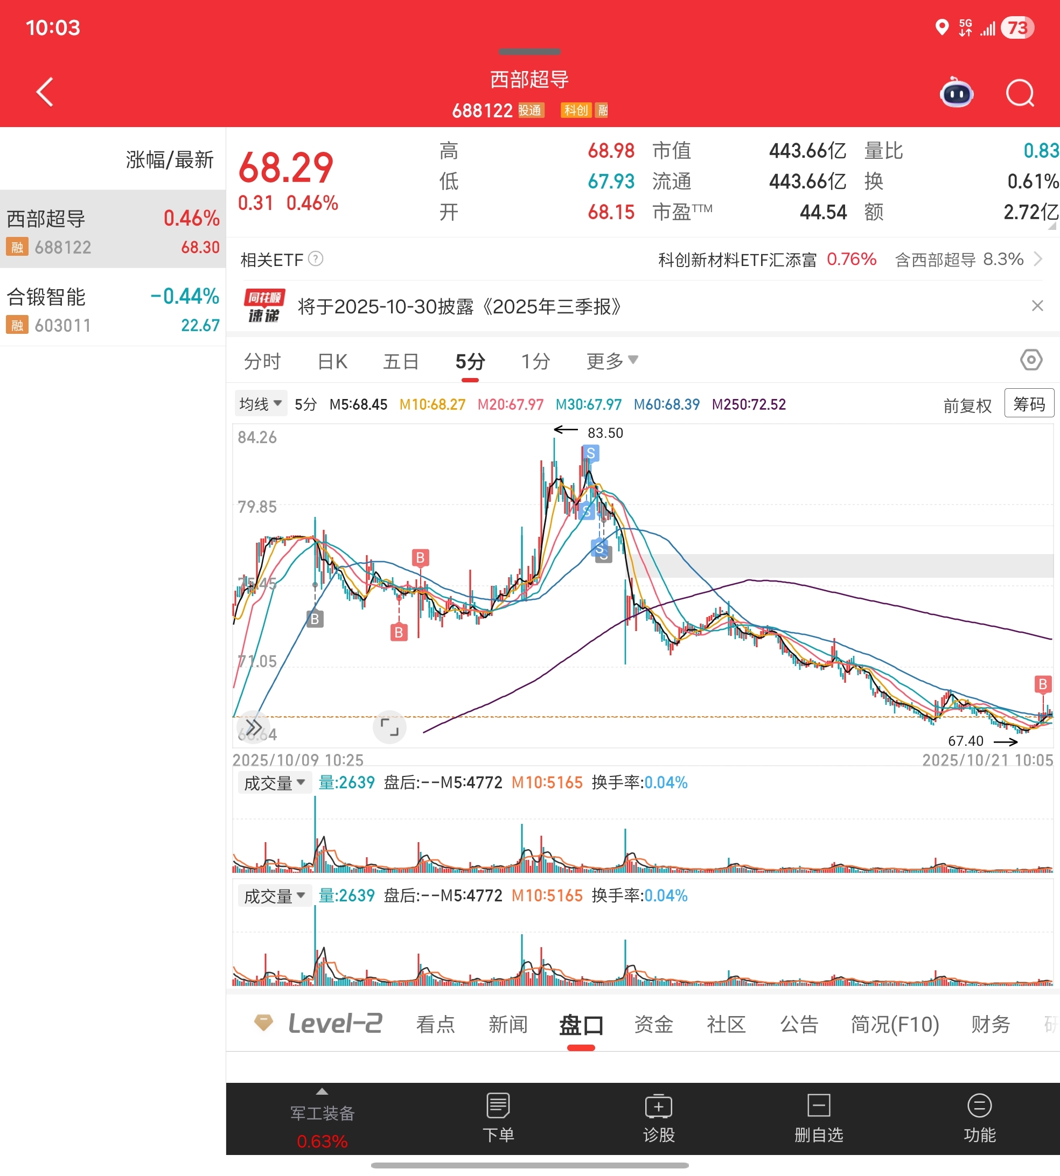Toggle 前复权 price adjustment
The image size is (1060, 1176).
click(x=967, y=405)
